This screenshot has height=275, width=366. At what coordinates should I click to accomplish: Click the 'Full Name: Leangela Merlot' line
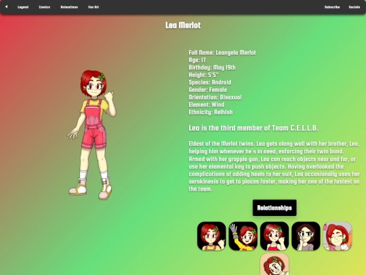(x=222, y=52)
